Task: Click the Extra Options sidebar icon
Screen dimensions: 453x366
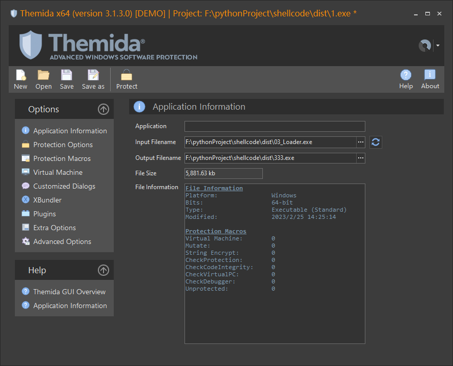Action: tap(26, 227)
